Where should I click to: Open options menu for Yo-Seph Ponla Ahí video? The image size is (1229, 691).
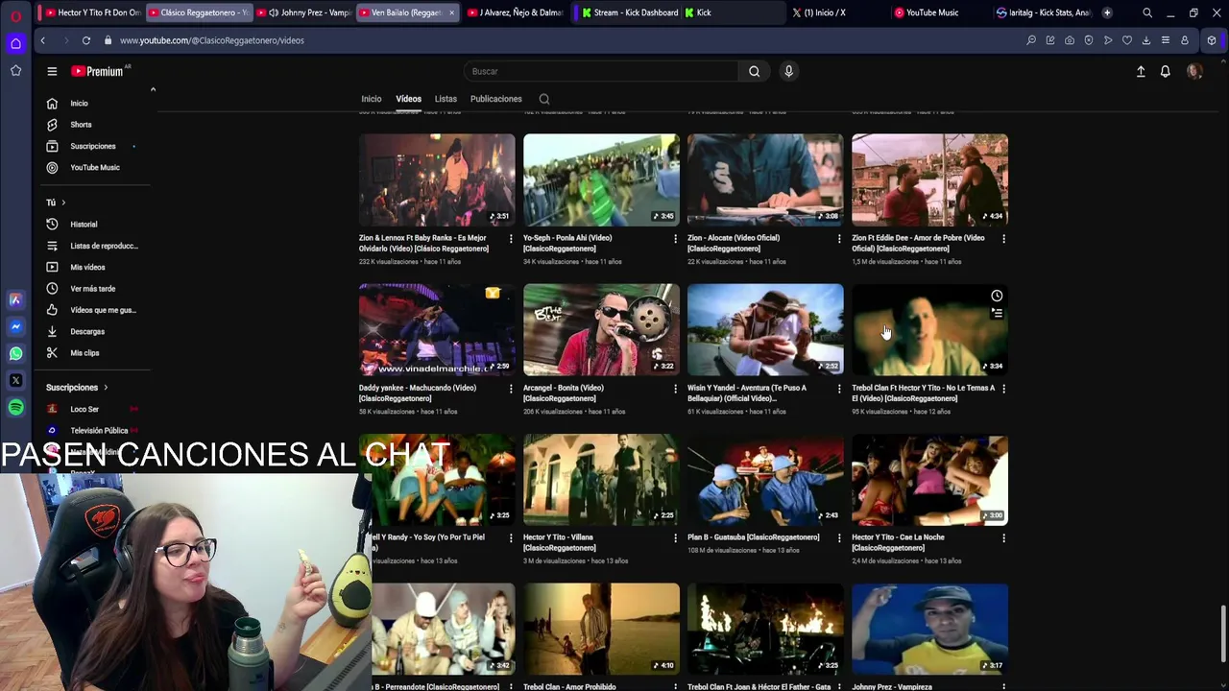pyautogui.click(x=675, y=239)
